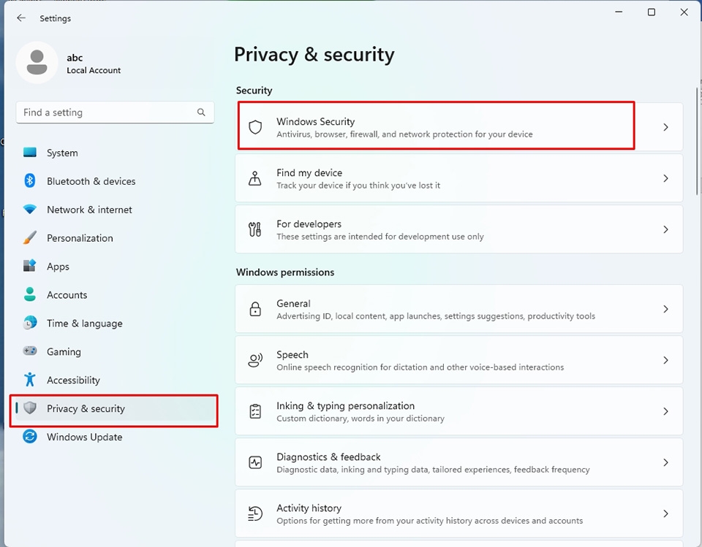Select the Gaming settings icon
Viewport: 702px width, 547px height.
click(29, 351)
